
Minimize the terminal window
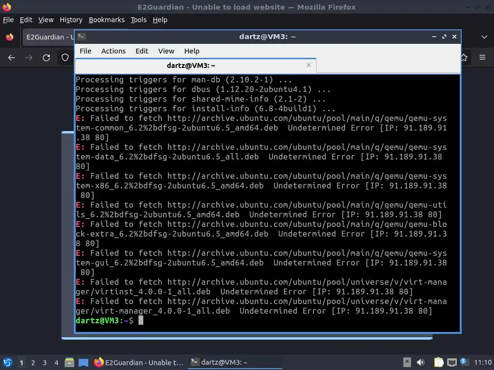[x=434, y=37]
